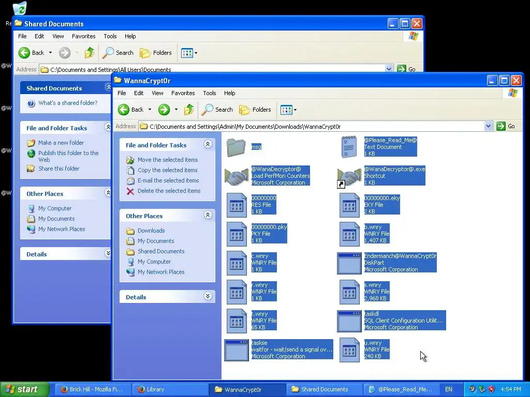Open Favorites menu in WannaCrypt0r window

[183, 93]
